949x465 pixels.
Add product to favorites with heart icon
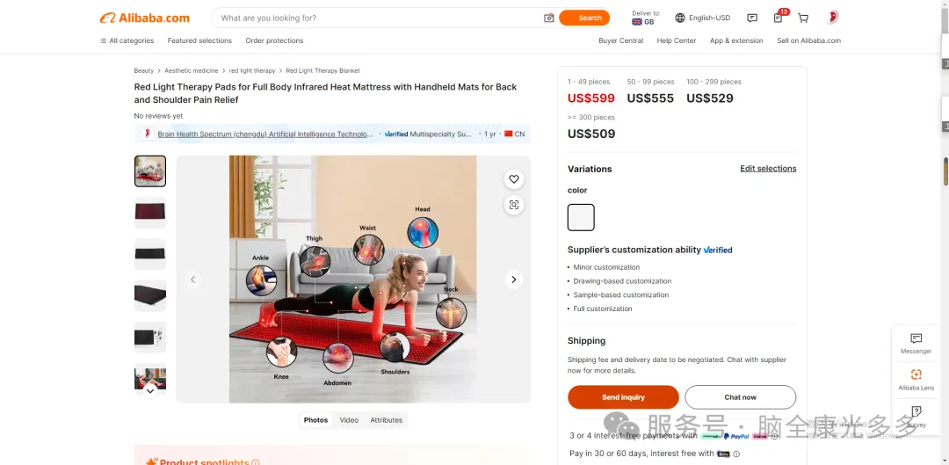pos(514,179)
